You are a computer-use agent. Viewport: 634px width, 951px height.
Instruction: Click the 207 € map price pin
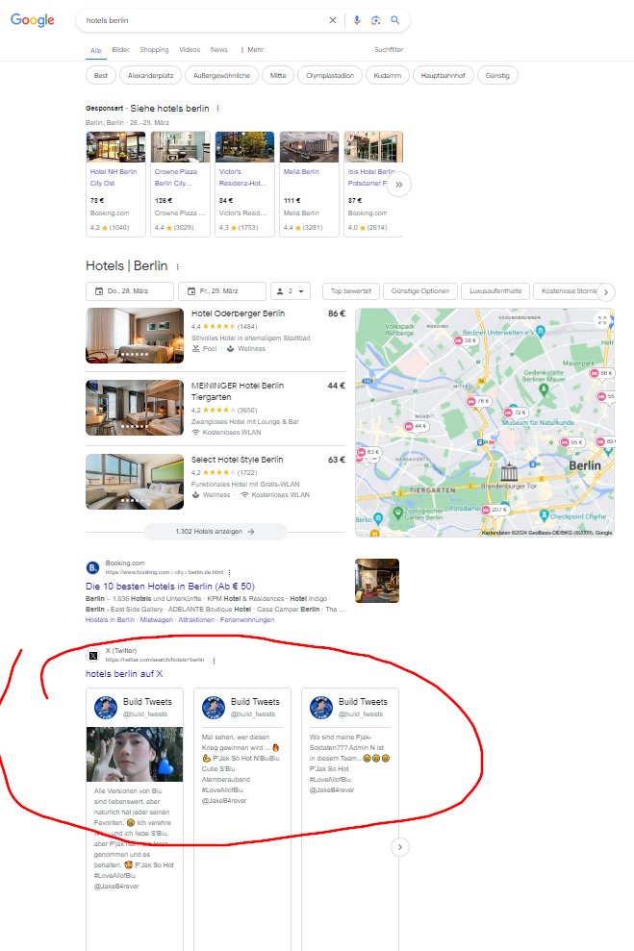coord(495,510)
